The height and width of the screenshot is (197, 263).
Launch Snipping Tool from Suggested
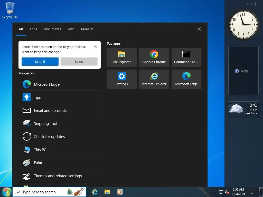point(60,123)
